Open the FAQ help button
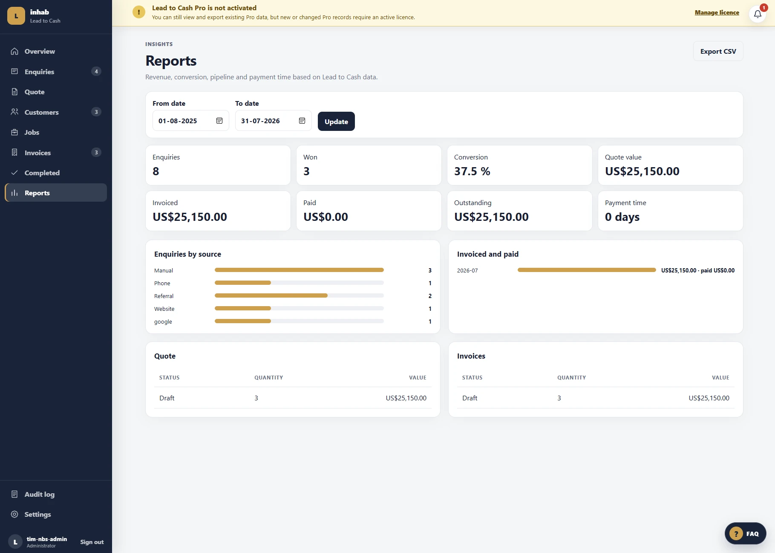 (x=746, y=533)
